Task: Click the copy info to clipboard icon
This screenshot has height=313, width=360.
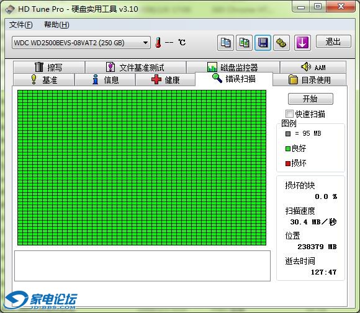Action: coord(225,43)
